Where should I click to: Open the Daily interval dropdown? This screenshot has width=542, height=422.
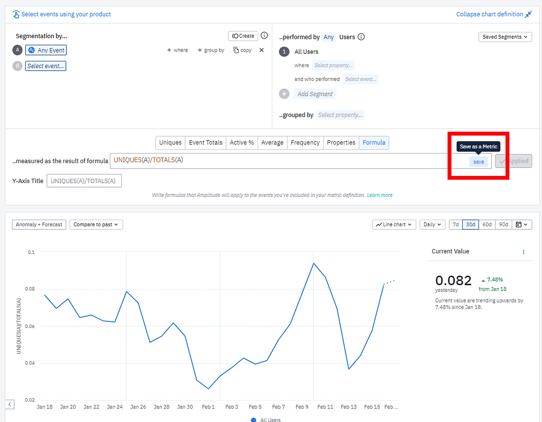432,225
